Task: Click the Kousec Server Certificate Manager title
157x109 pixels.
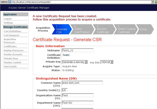Action: [x=29, y=8]
